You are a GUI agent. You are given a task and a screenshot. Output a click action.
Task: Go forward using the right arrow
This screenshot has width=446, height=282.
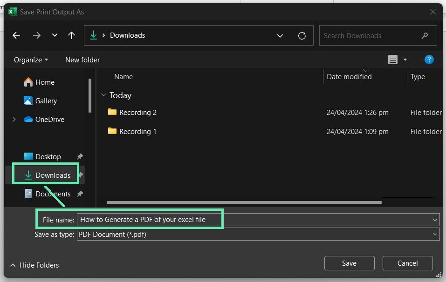pos(36,35)
